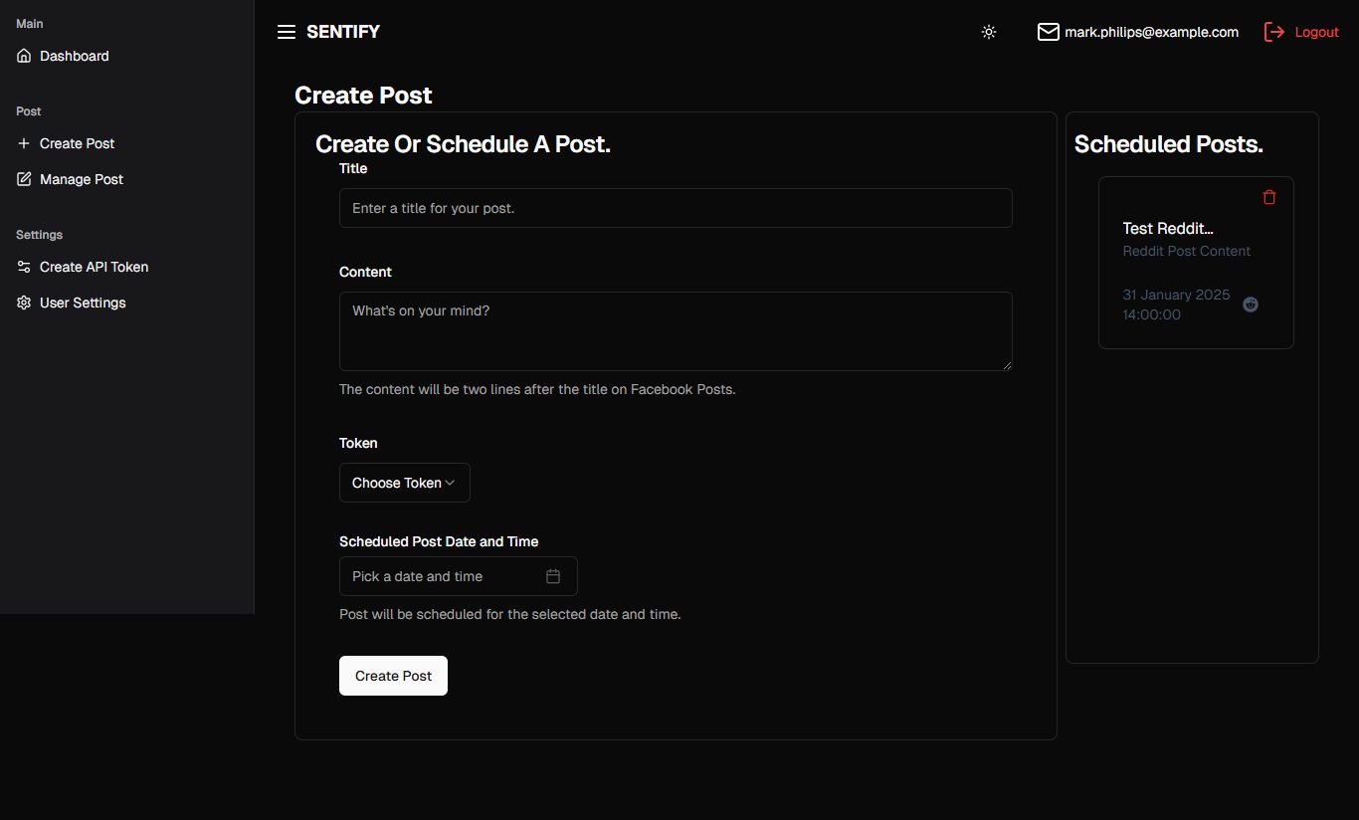This screenshot has width=1359, height=820.
Task: Toggle the sidebar with the hamburger icon
Action: tap(287, 32)
